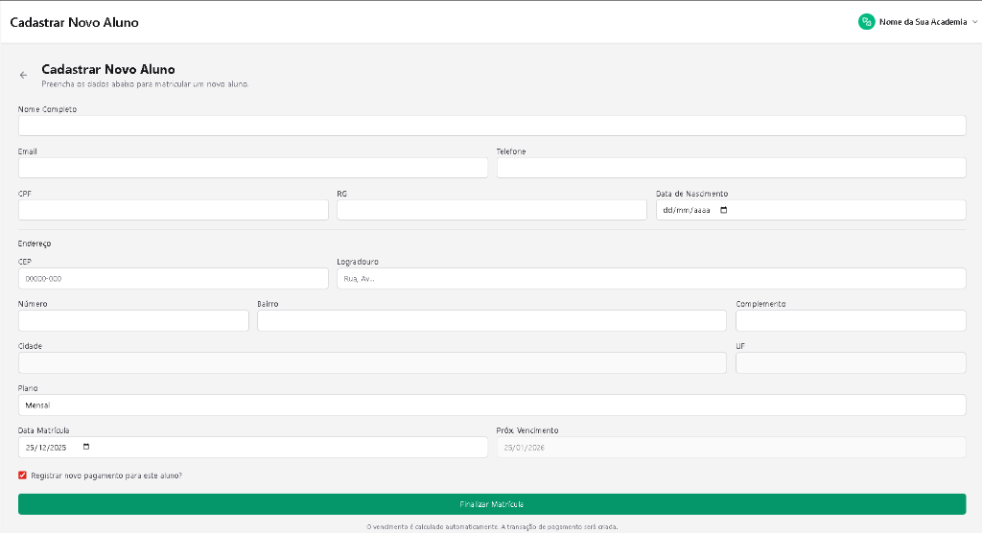This screenshot has width=982, height=533.
Task: Select the Telefone input field
Action: (x=730, y=168)
